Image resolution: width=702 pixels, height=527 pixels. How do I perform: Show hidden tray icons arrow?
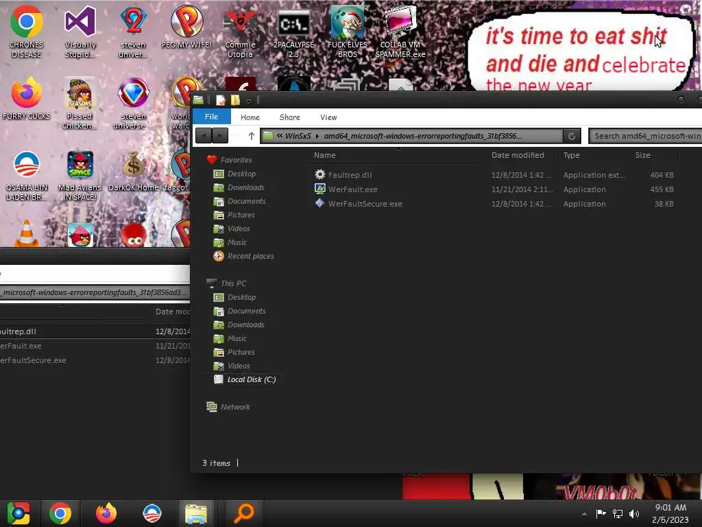pos(584,514)
